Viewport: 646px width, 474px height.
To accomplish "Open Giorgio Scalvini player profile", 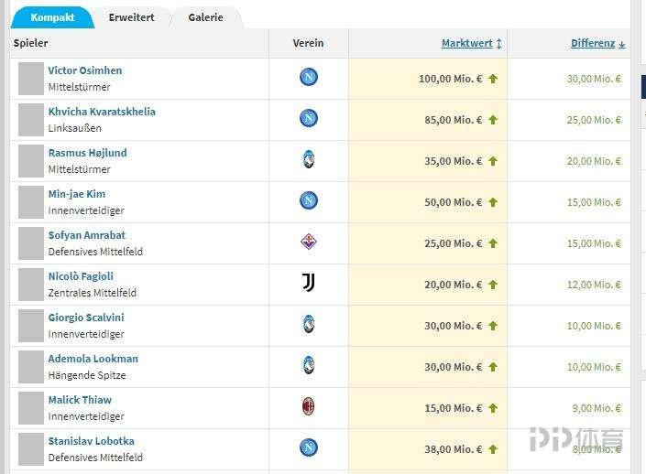I will tap(86, 318).
